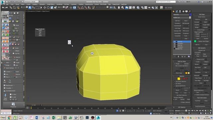Select the Select and Rotate tool
The width and height of the screenshot is (213, 120).
click(48, 8)
